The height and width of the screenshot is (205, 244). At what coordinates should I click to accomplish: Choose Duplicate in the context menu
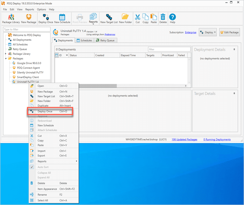pyautogui.click(x=54, y=106)
